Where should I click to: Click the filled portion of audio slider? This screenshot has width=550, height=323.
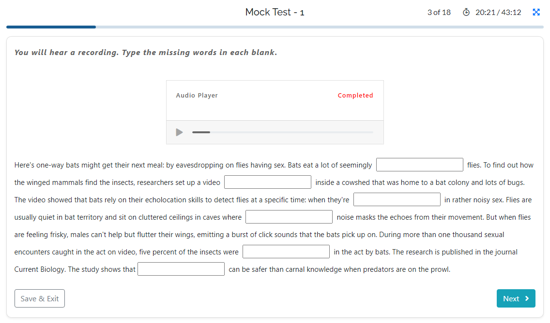pos(201,132)
